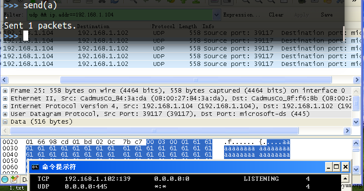Clear the display filter
This screenshot has width=364, height=191.
coord(276,15)
